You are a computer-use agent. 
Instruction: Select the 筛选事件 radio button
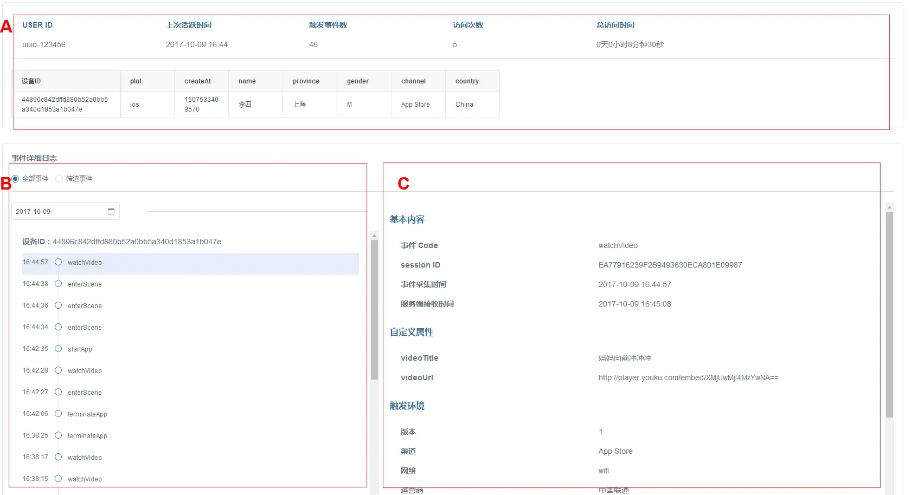point(59,179)
